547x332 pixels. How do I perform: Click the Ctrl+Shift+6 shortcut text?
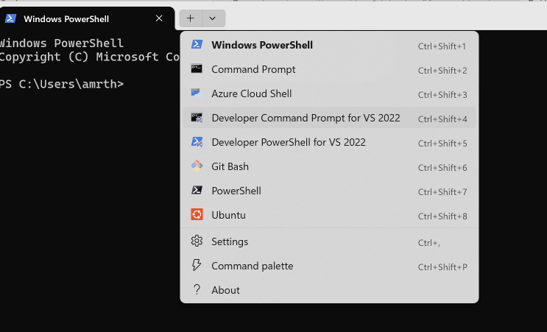pos(442,168)
